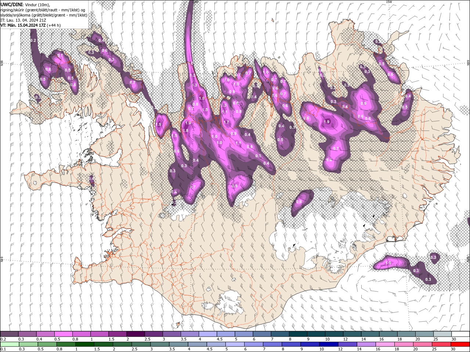Pick the light pink 16 swatch in the lower scale
The height and width of the screenshot is (352, 470).
[385, 344]
